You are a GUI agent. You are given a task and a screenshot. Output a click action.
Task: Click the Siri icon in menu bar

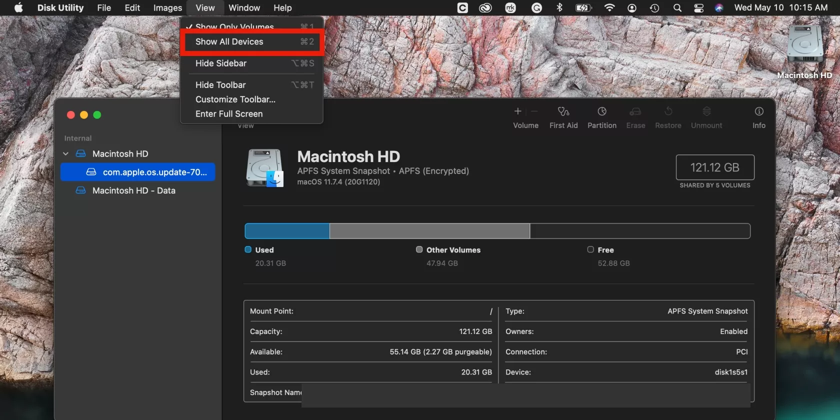718,8
